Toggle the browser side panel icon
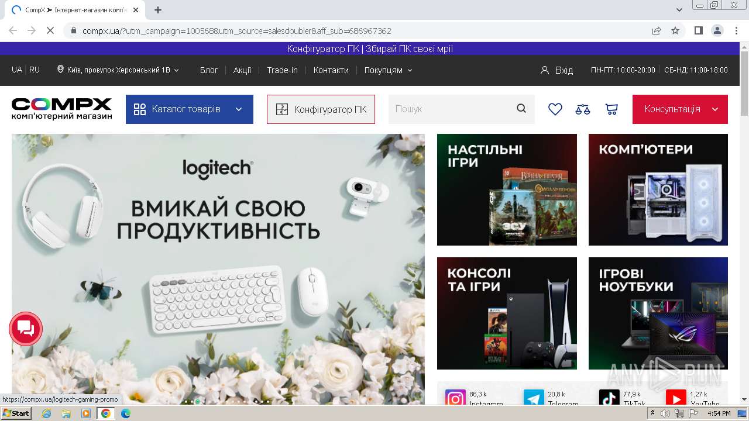Screen dimensions: 749x421 pos(698,30)
